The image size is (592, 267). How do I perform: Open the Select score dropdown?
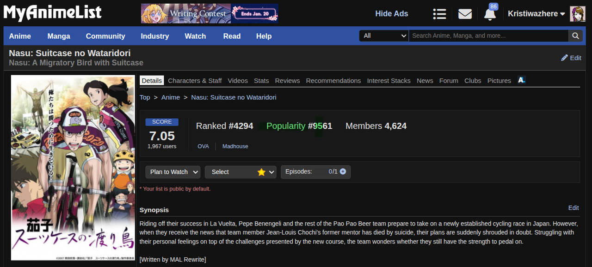point(240,172)
